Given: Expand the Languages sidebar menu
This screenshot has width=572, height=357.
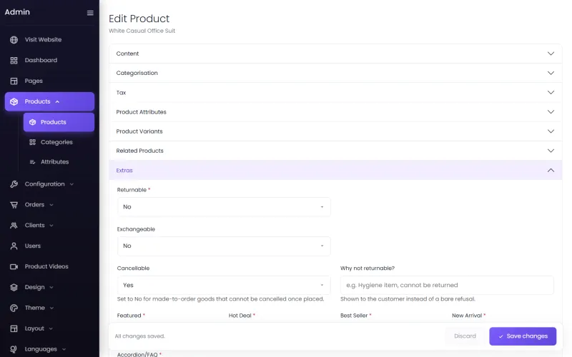Looking at the screenshot, I should coord(49,349).
